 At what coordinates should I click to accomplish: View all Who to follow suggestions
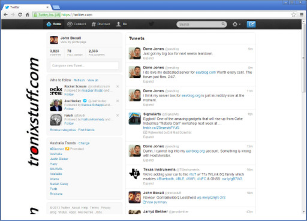tap(93, 80)
